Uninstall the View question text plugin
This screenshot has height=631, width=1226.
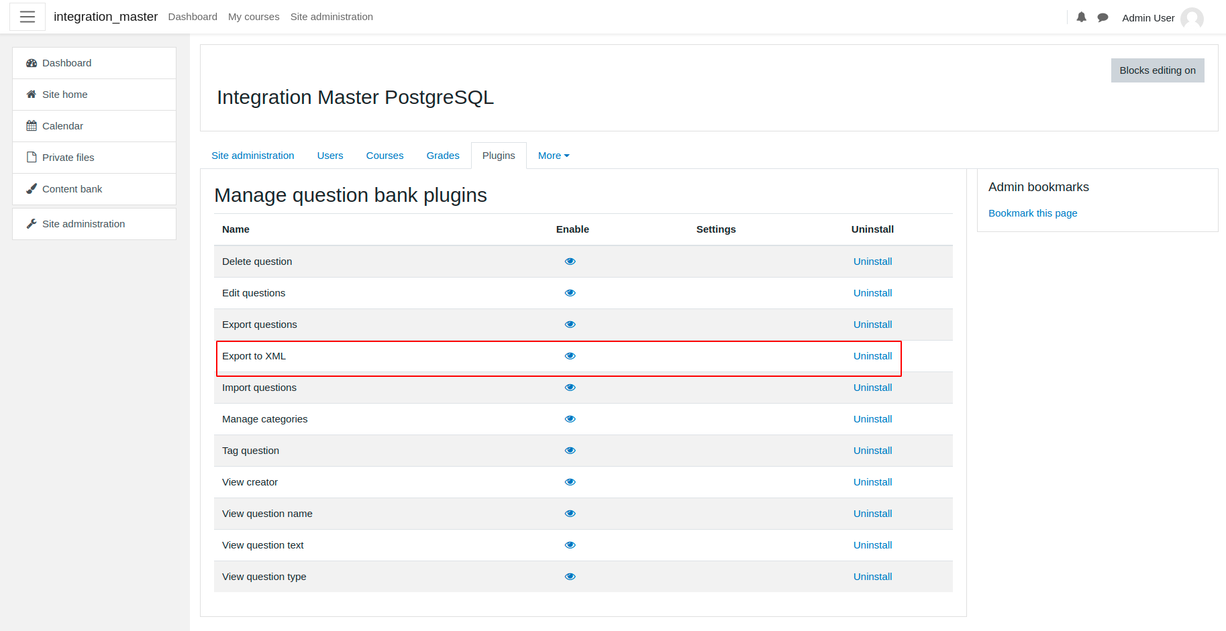pos(872,545)
